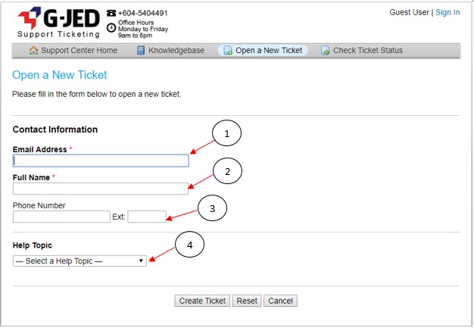Click the Check Ticket Status page icon

[x=326, y=51]
